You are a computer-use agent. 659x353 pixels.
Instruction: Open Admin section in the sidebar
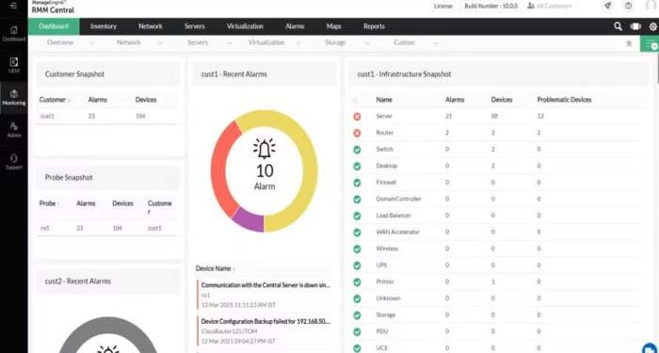point(14,130)
